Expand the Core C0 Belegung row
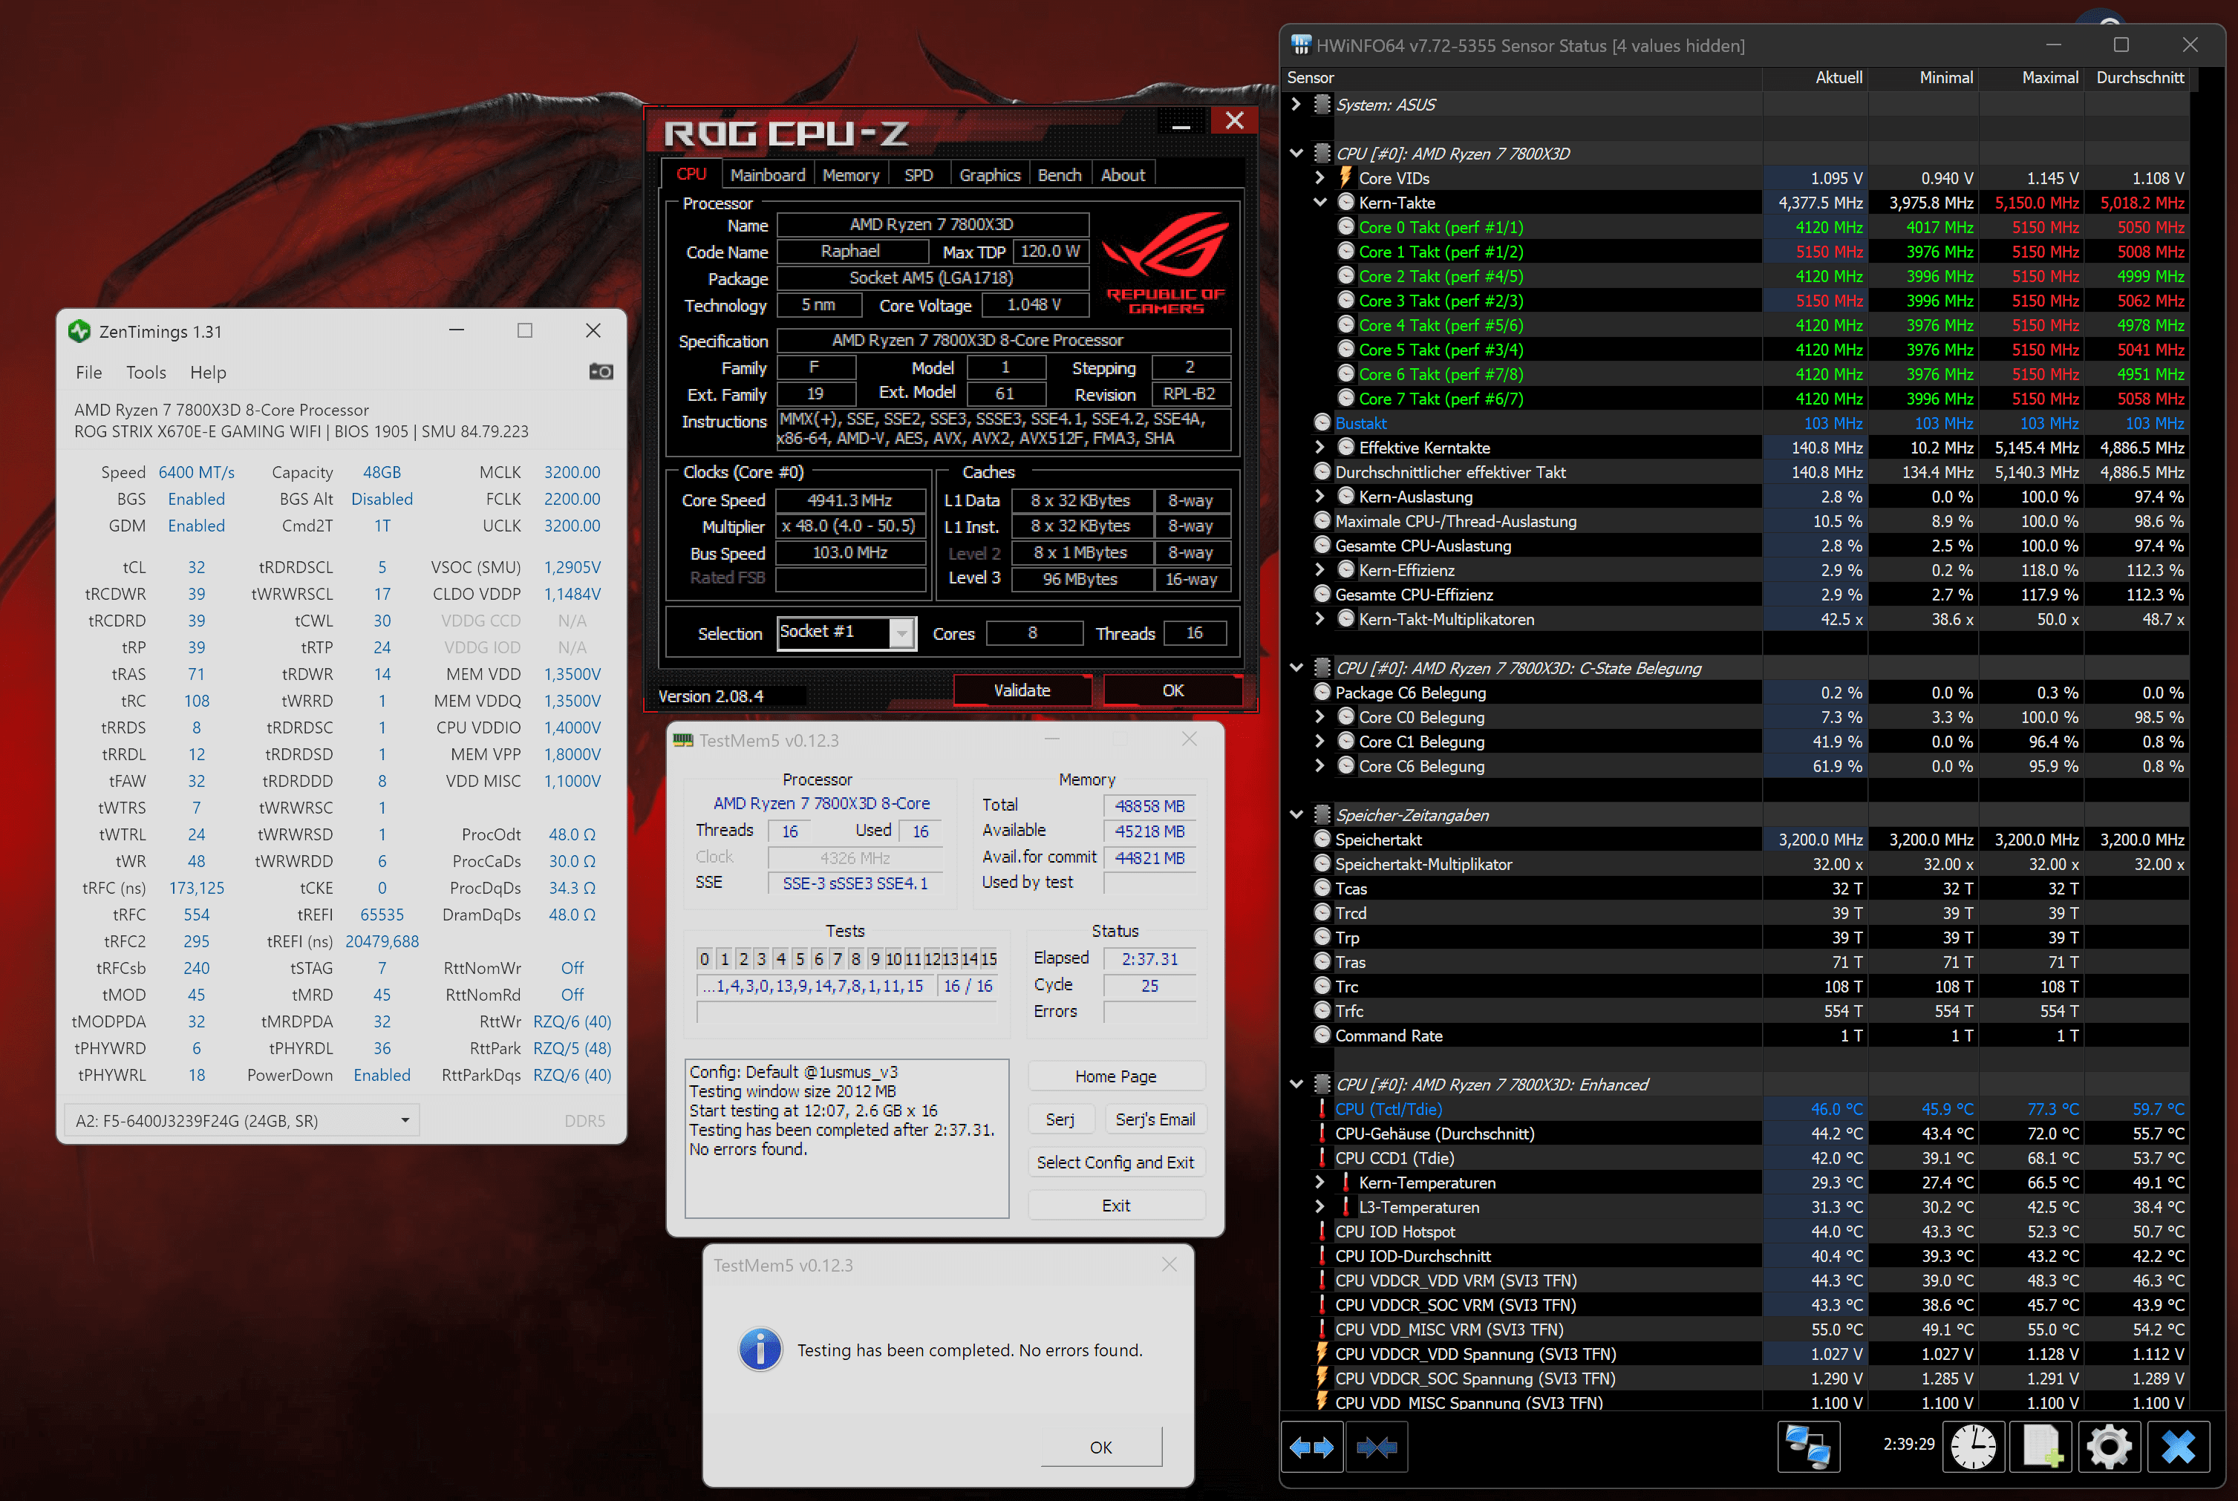The image size is (2238, 1501). pyautogui.click(x=1320, y=716)
